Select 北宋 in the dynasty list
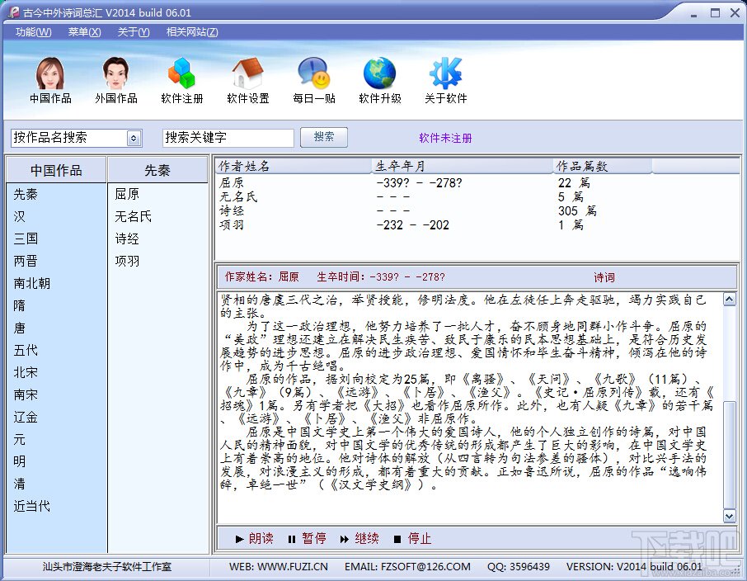 click(x=26, y=372)
